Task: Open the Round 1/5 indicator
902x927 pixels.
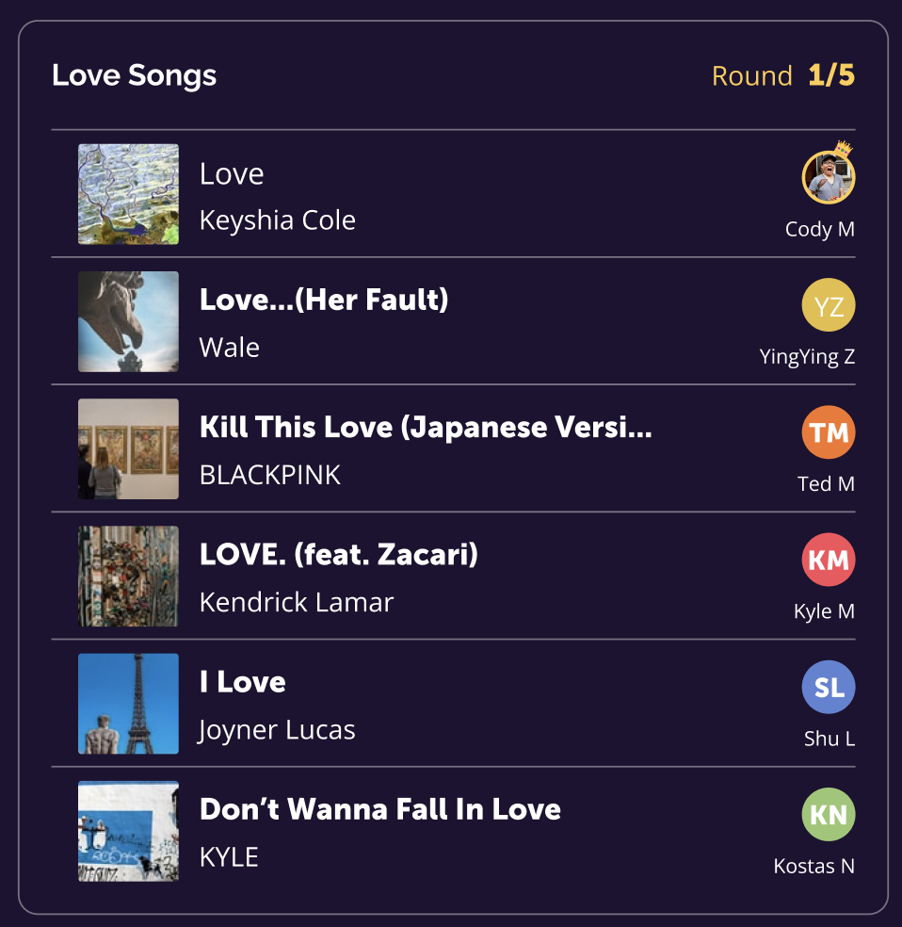Action: (783, 75)
